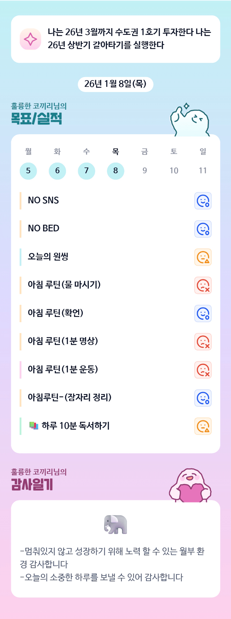Screen dimensions: 231x619
Task: Click 아침 루틴(1분 운동) red face icon
Action: tap(203, 370)
